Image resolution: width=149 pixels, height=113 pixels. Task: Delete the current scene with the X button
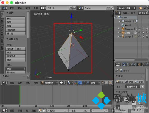(112, 8)
